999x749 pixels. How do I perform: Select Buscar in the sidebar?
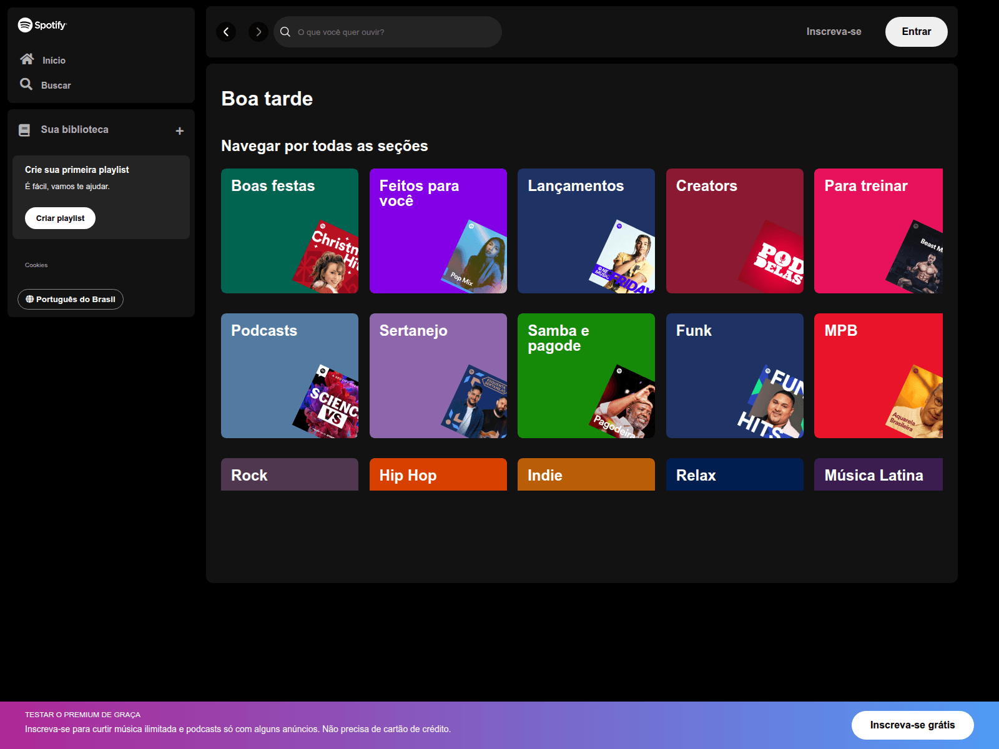coord(55,85)
